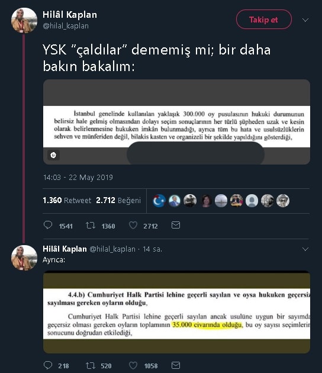Expand the main tweet options chevron
Viewport: 322px width, 373px height.
tap(305, 20)
